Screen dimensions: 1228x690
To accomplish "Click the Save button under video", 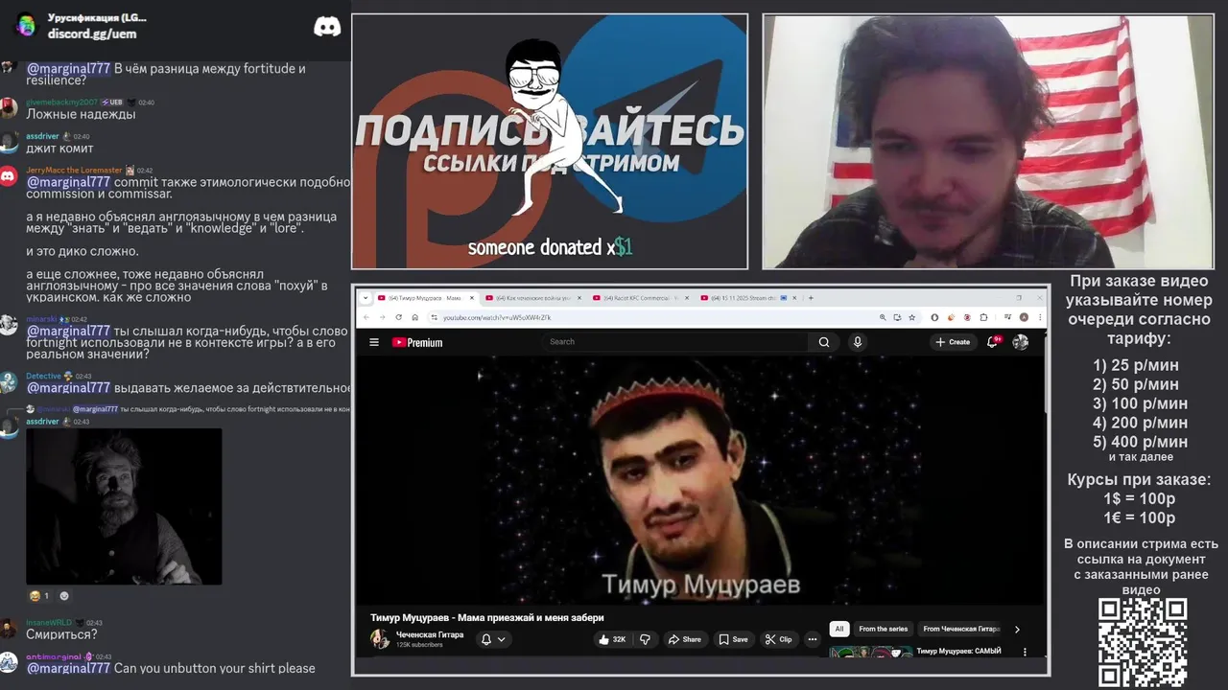I will point(734,639).
